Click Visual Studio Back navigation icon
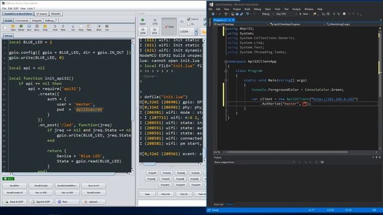The image size is (383, 215). click(x=213, y=14)
